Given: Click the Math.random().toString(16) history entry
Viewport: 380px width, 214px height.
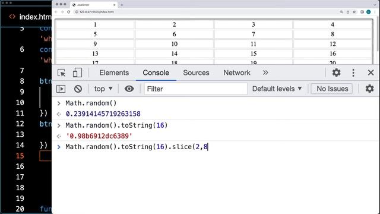Looking at the screenshot, I should 116,125.
